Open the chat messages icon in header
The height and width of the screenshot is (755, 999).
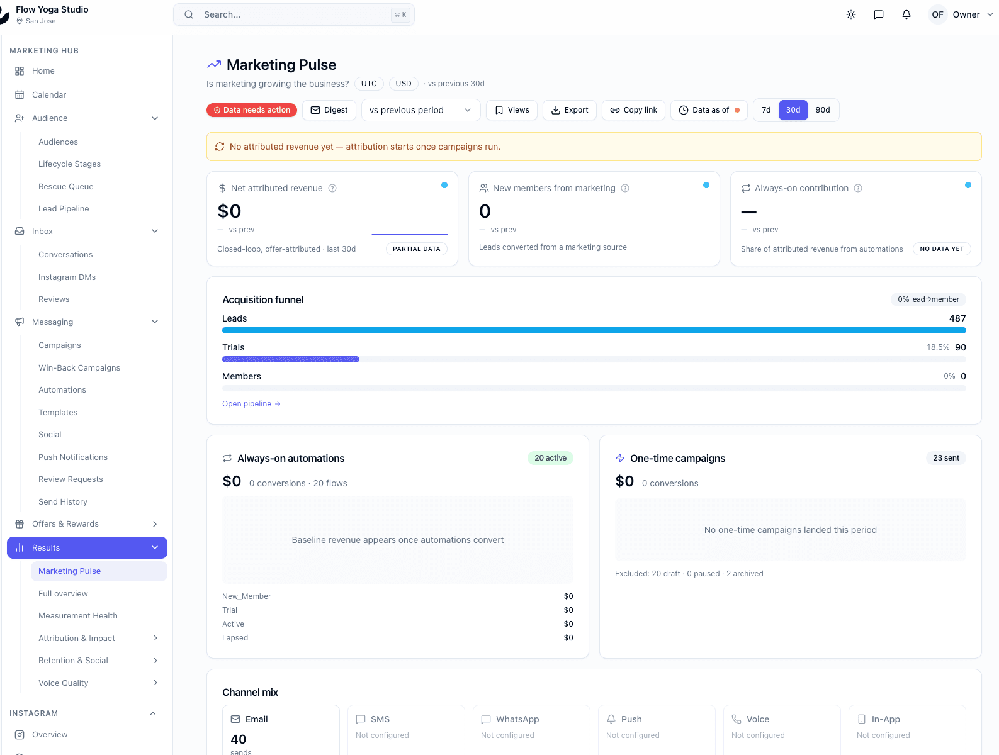879,14
